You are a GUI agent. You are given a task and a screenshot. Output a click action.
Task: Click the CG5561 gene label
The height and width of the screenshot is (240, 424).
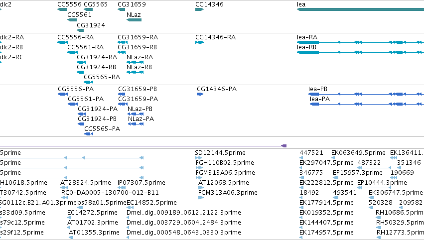[x=79, y=14]
